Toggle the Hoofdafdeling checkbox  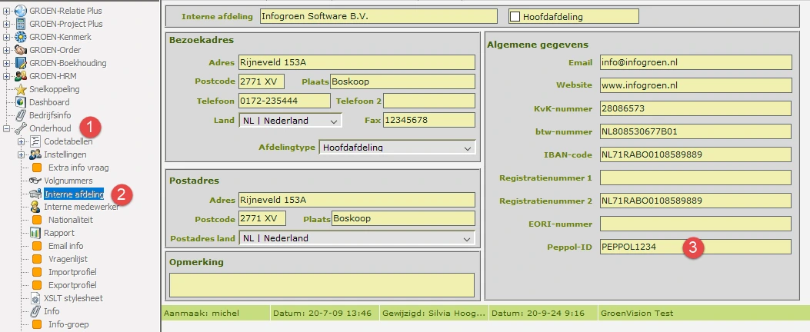[x=515, y=16]
